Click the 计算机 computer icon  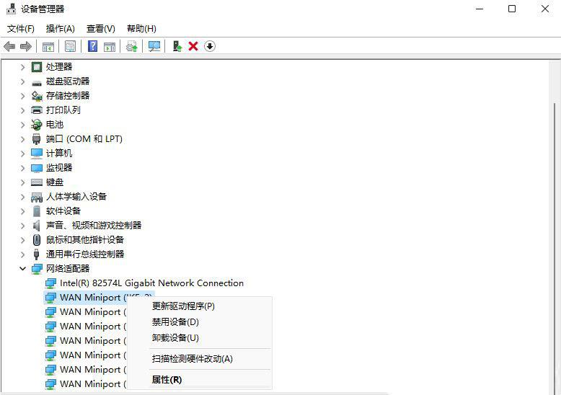37,154
